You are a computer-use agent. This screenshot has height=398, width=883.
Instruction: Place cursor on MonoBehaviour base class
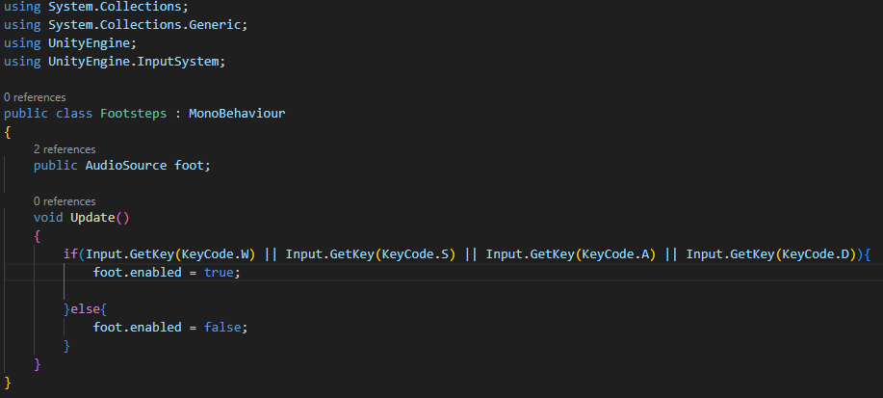coord(237,114)
